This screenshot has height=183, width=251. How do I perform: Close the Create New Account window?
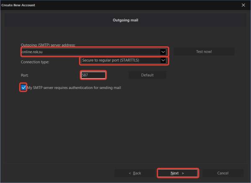click(x=243, y=5)
